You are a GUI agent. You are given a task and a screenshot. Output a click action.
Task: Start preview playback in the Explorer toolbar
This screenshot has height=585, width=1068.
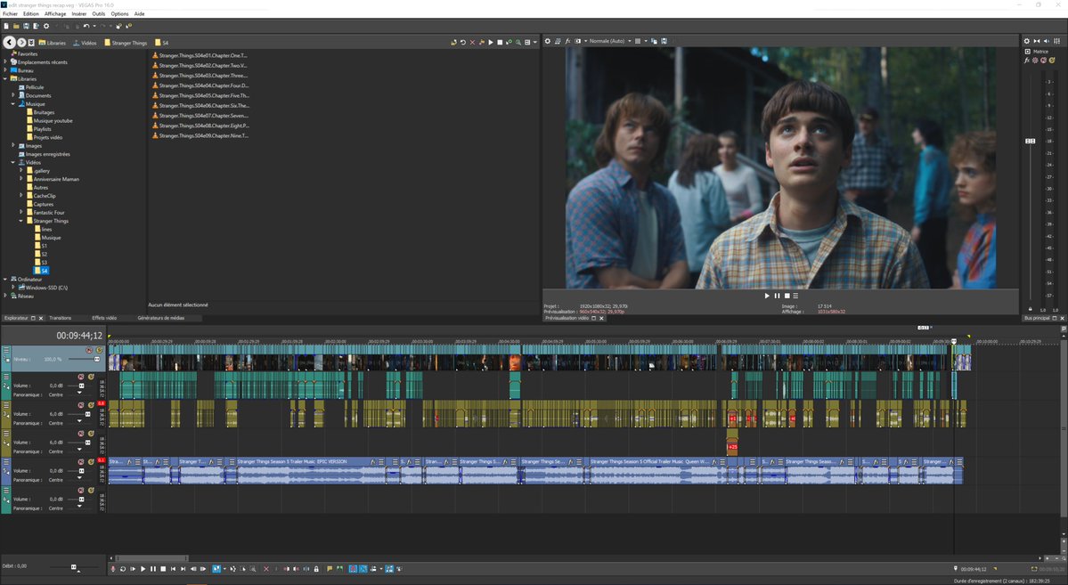point(491,42)
